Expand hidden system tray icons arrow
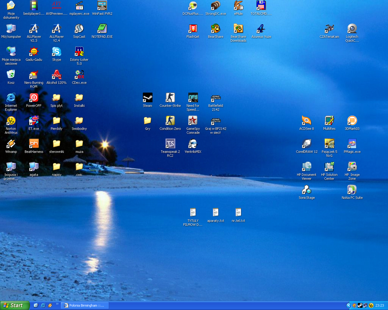This screenshot has width=388, height=310. pos(349,306)
